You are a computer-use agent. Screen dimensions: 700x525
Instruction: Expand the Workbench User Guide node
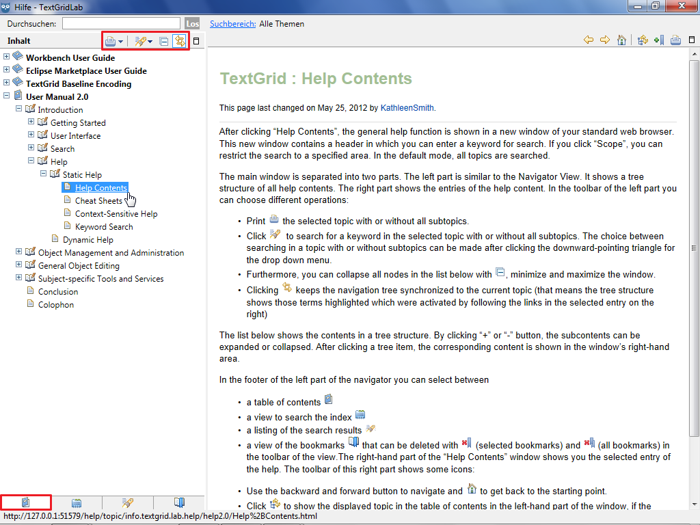[x=7, y=57]
